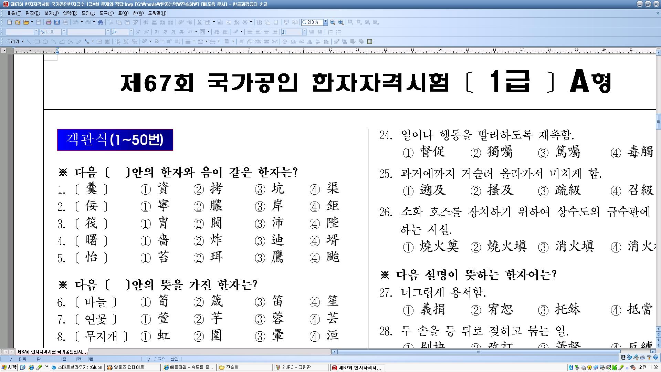661x372 pixels.
Task: Select the straight line drawing tool
Action: pyautogui.click(x=29, y=42)
